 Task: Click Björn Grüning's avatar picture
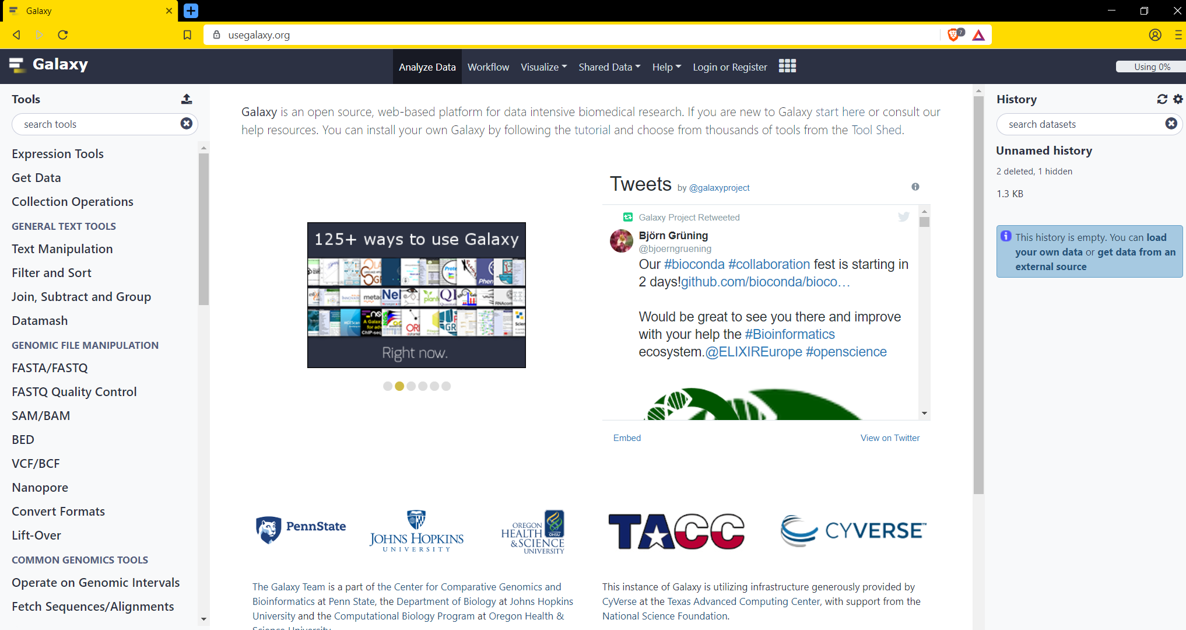pyautogui.click(x=622, y=241)
